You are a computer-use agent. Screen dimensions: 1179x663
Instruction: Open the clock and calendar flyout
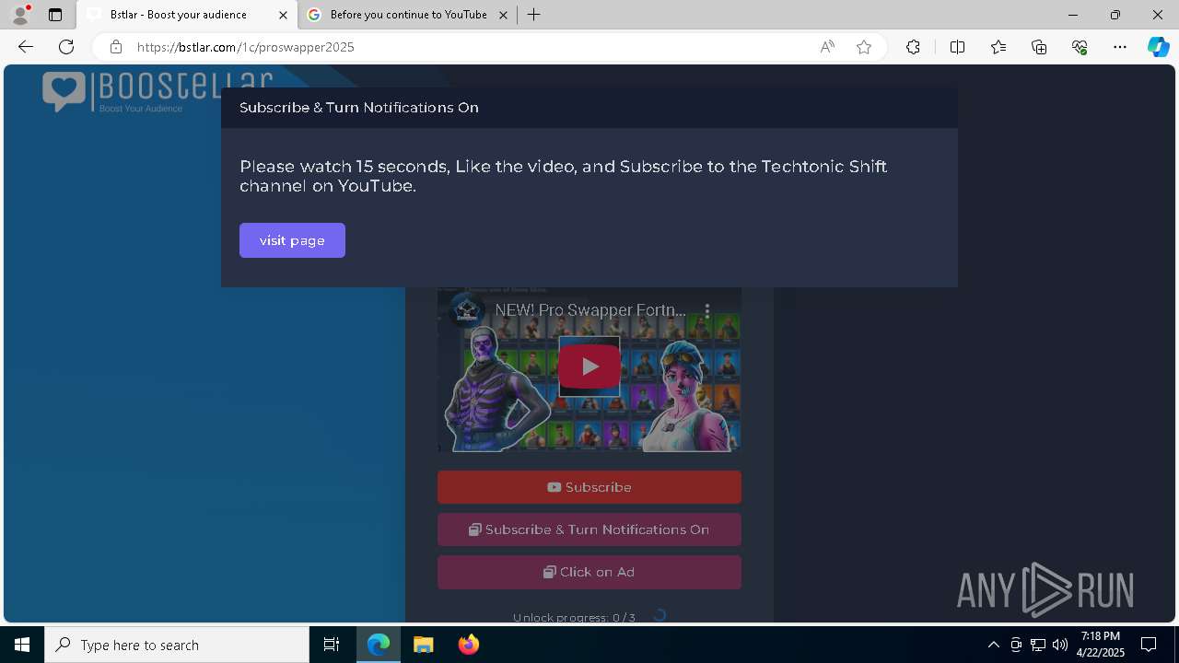[x=1101, y=645]
